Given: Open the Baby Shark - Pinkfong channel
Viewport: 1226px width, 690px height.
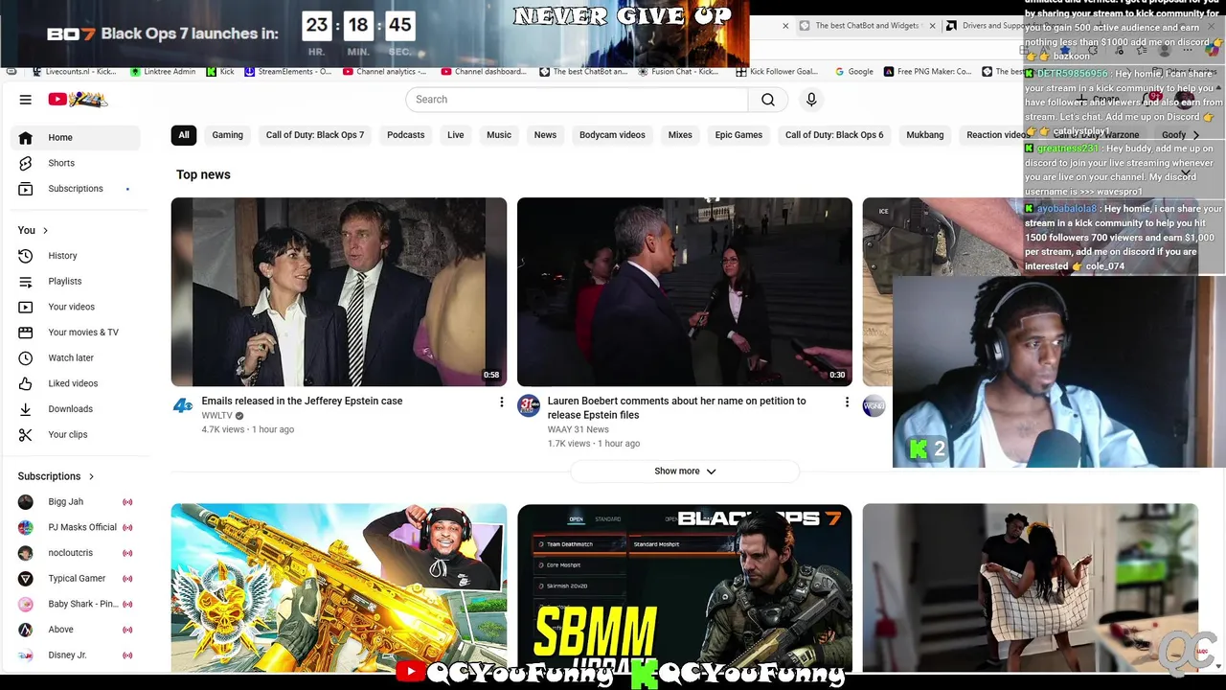Looking at the screenshot, I should coord(76,604).
